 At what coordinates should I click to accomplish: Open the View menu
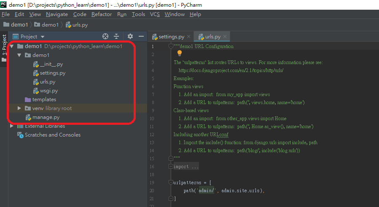point(35,14)
